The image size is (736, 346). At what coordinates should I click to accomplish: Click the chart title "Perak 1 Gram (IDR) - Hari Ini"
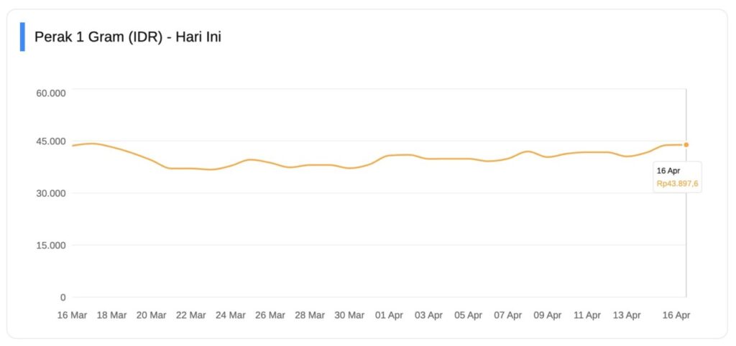point(128,37)
